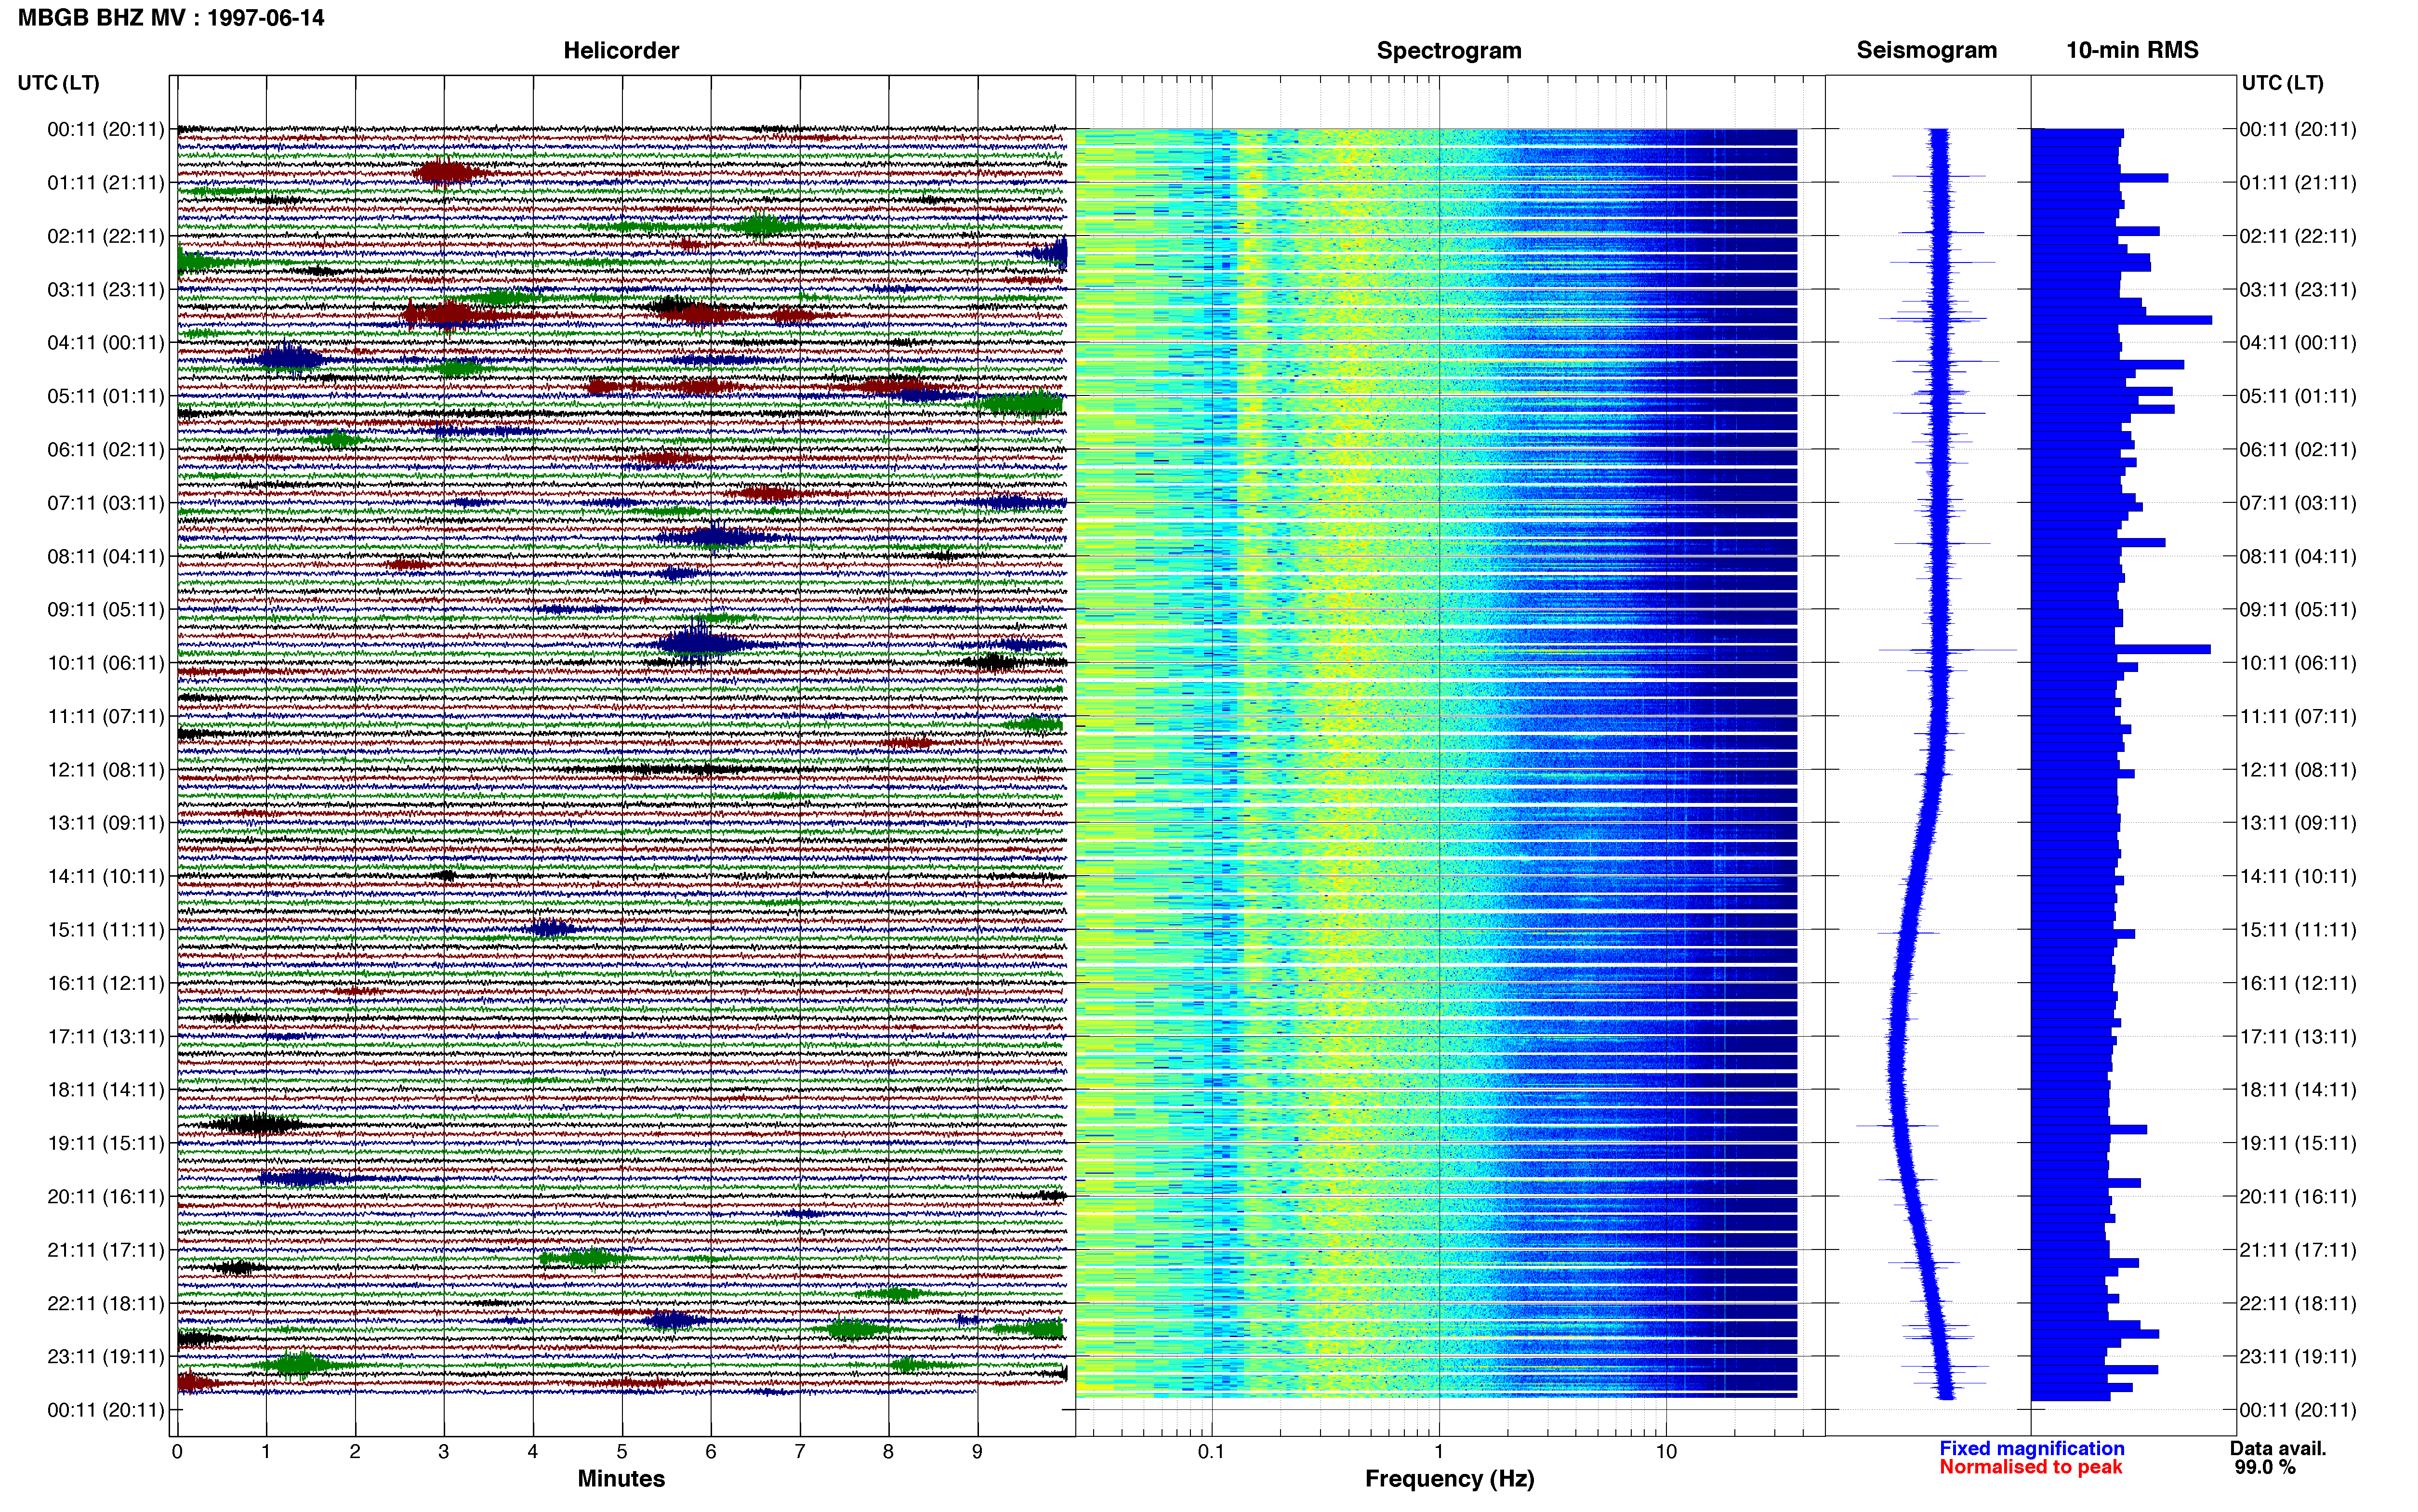The height and width of the screenshot is (1512, 2418).
Task: Click the left time label '06:11 (02:11)'
Action: click(x=106, y=450)
